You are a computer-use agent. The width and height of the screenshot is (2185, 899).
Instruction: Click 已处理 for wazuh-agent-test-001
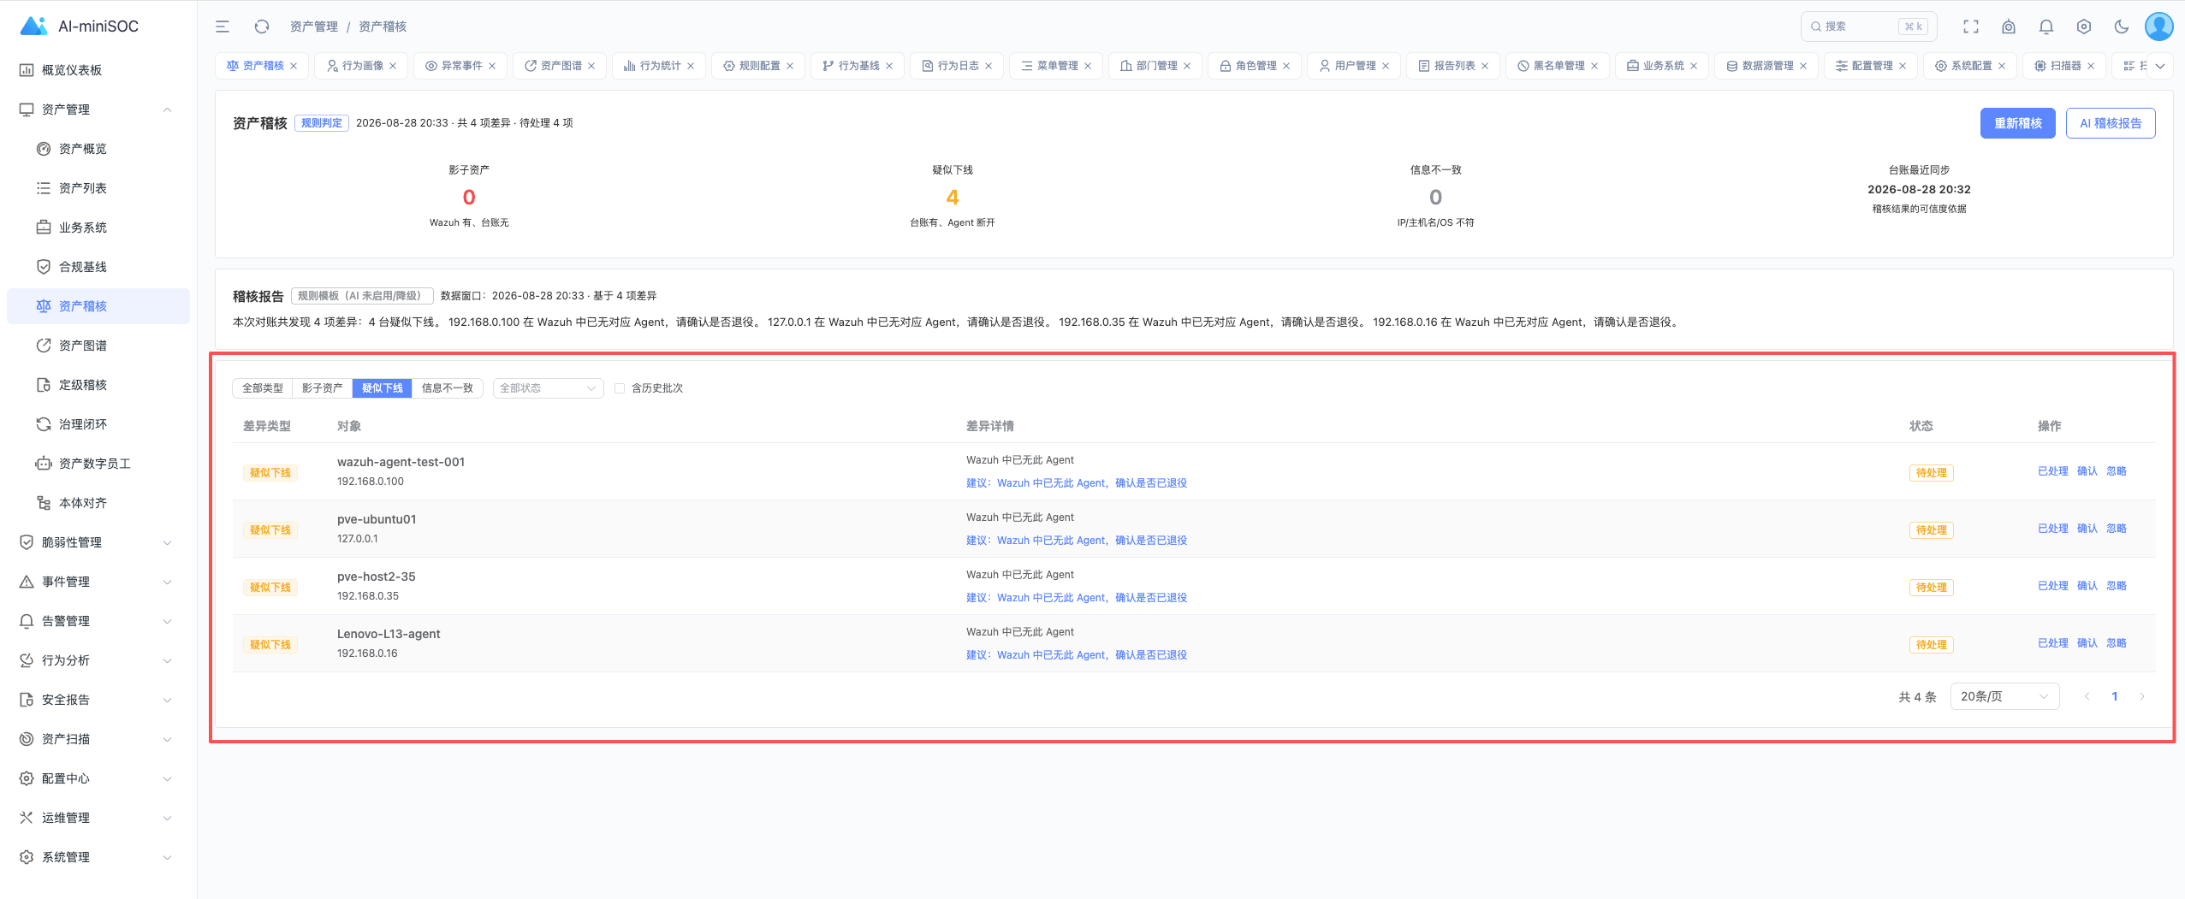coord(2052,471)
